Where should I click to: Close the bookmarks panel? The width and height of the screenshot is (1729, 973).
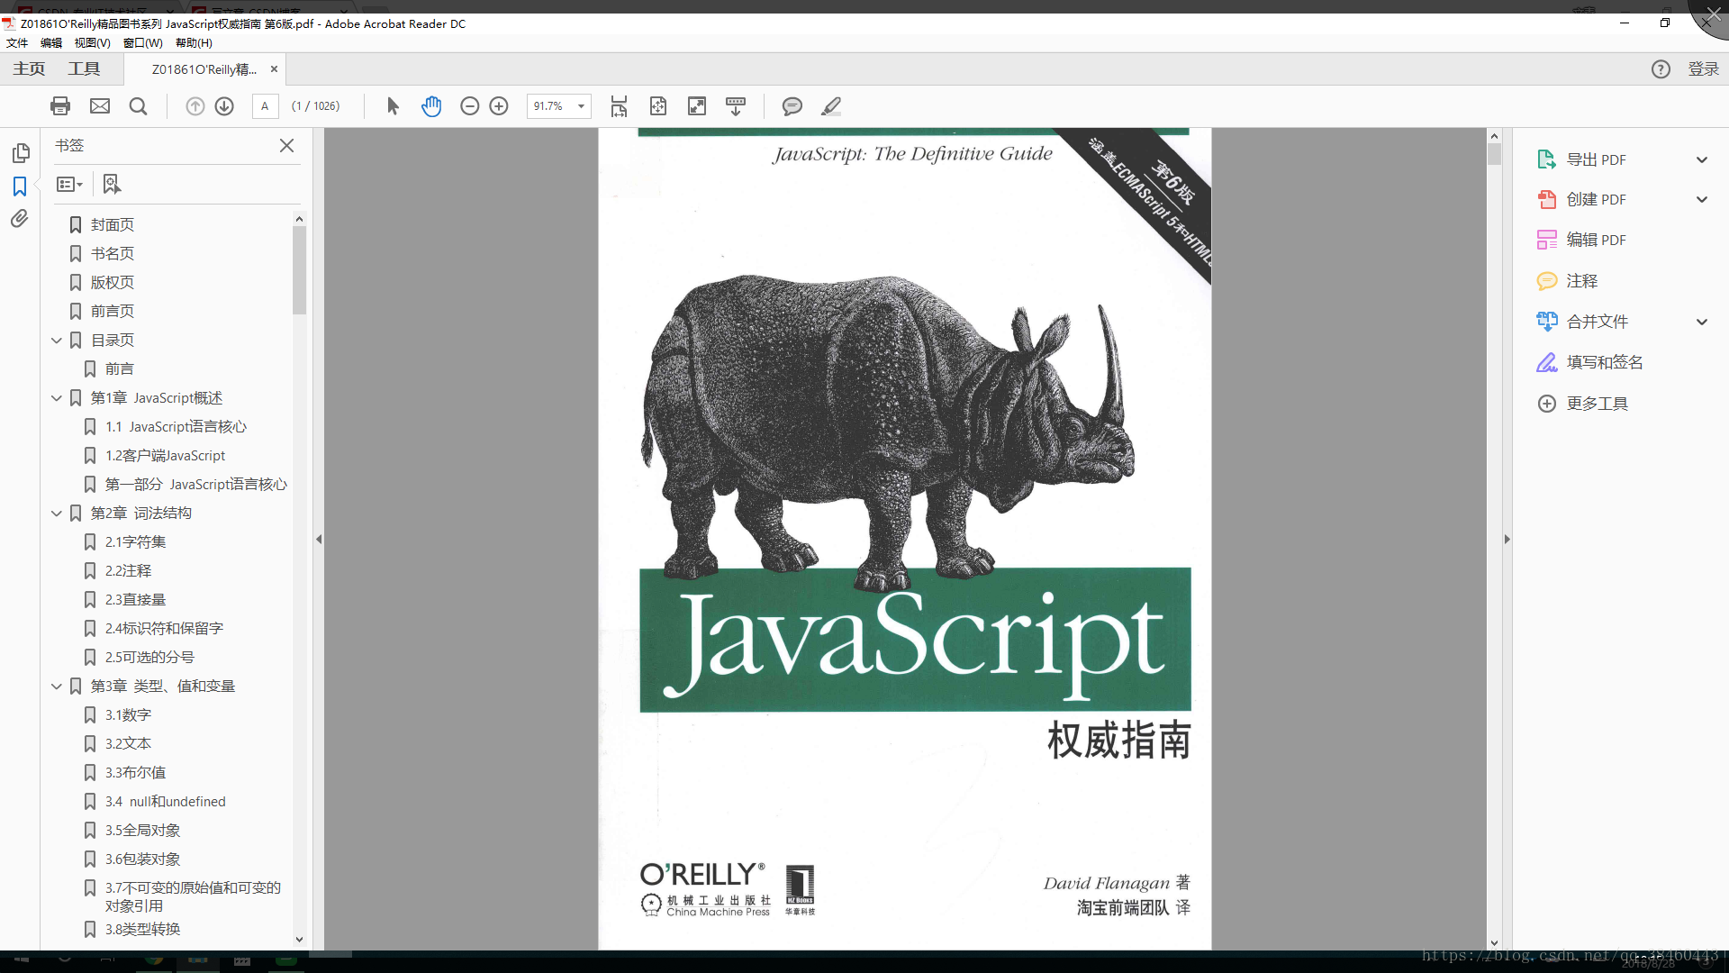[286, 145]
